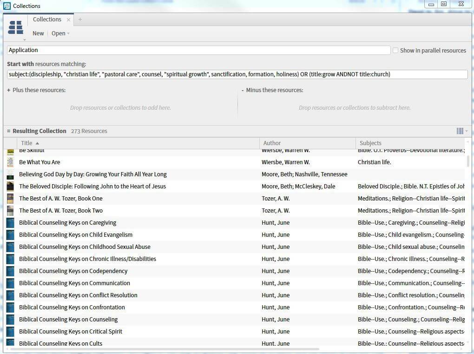Click The Beloved Disciple book cover icon
Image resolution: width=474 pixels, height=354 pixels.
[10, 187]
